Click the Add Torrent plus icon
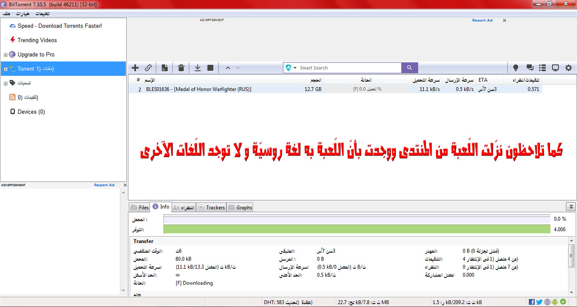 (x=135, y=68)
